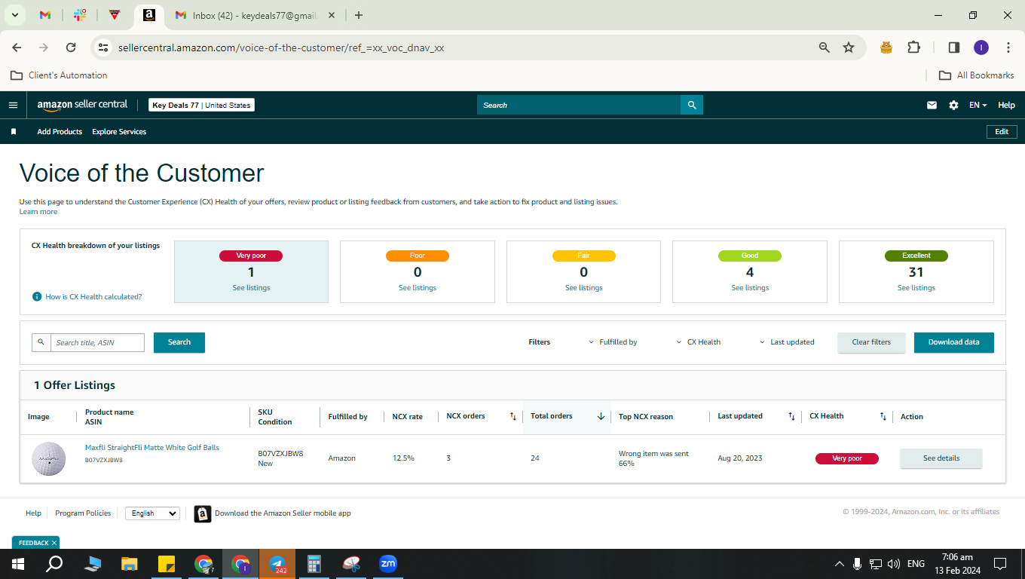
Task: Open the Chrome three-dot menu
Action: (1008, 47)
